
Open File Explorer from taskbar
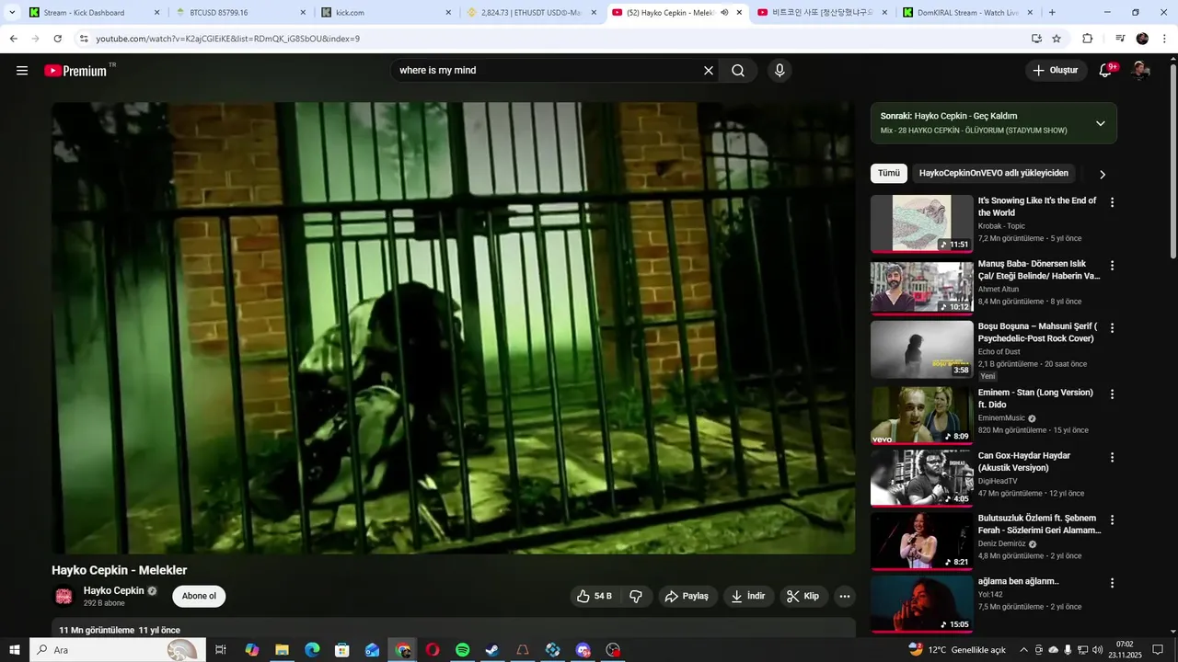282,650
